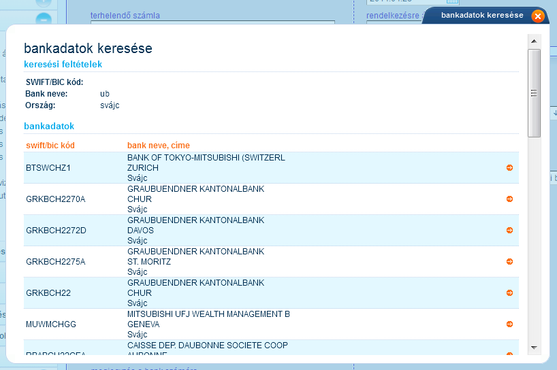Image resolution: width=557 pixels, height=370 pixels.
Task: Grab the dialog vertical scrollbar thumb
Action: (x=534, y=93)
